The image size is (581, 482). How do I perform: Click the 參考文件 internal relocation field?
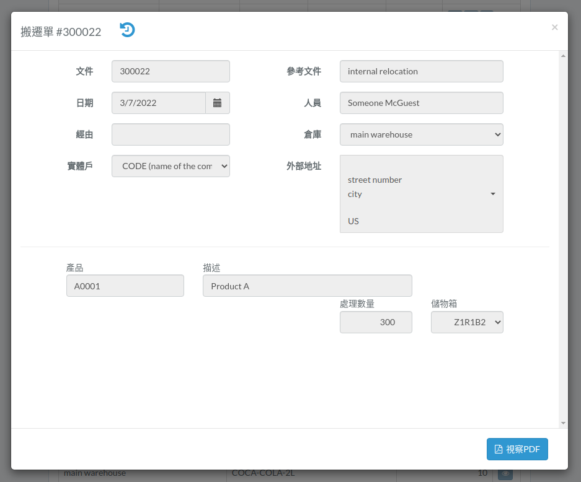tap(421, 71)
